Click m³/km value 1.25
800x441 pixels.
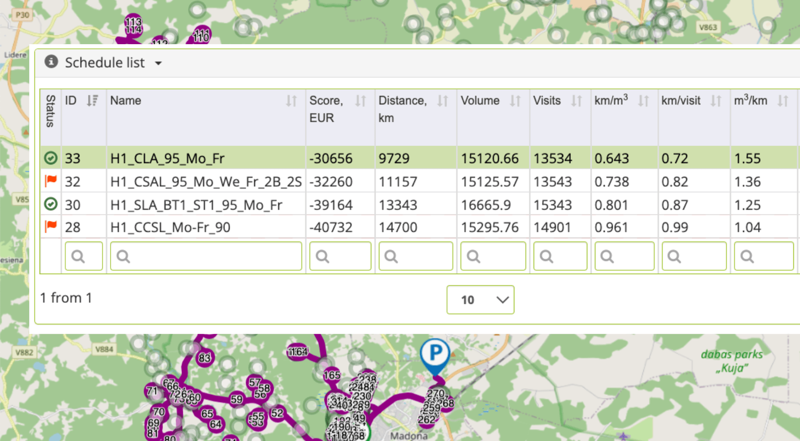pyautogui.click(x=747, y=205)
